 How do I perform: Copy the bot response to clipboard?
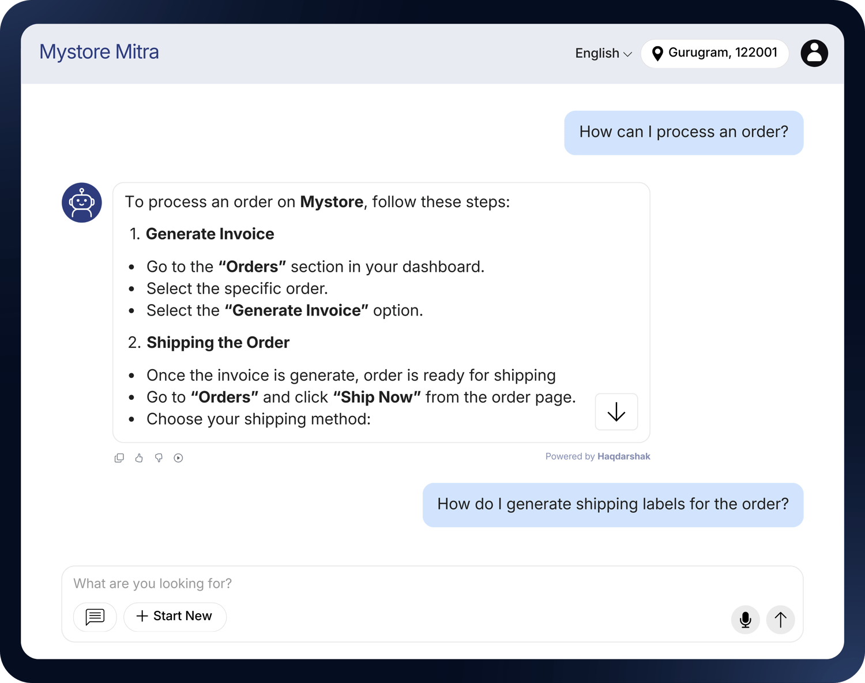click(119, 458)
